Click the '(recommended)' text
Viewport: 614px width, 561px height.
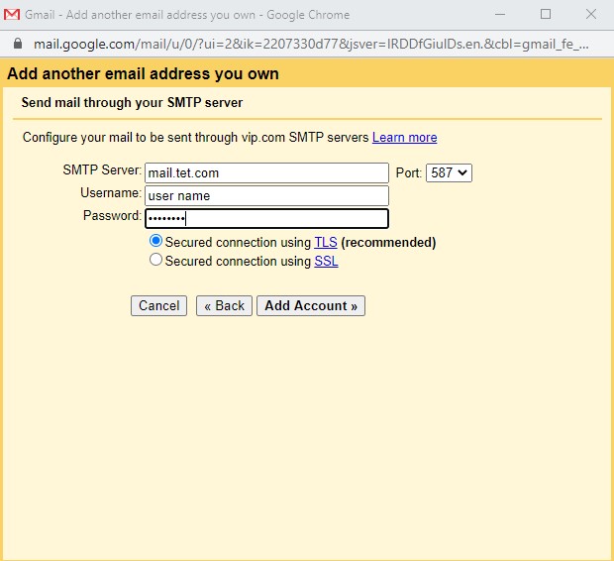388,242
